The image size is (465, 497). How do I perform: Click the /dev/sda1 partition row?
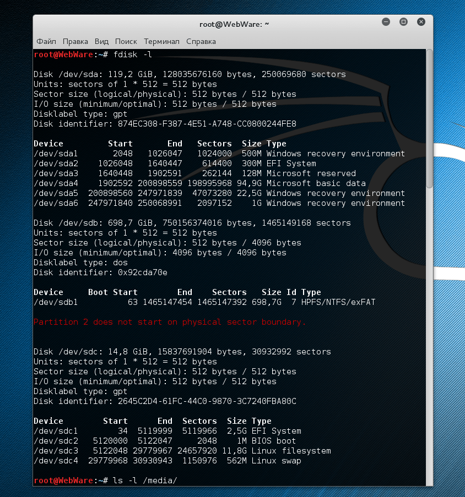tap(219, 154)
